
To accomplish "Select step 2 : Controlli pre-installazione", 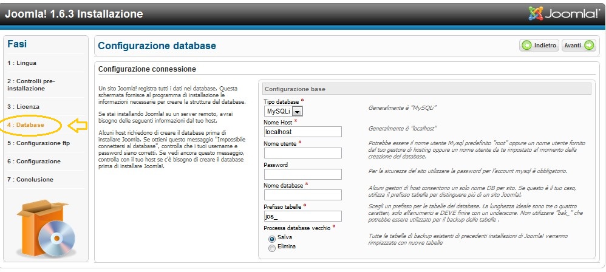I will pyautogui.click(x=32, y=84).
